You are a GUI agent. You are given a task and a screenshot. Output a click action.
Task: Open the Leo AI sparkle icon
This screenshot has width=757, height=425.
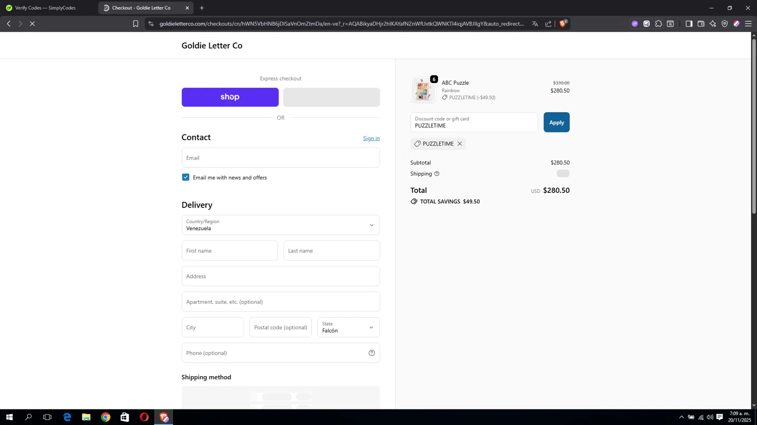pyautogui.click(x=713, y=24)
